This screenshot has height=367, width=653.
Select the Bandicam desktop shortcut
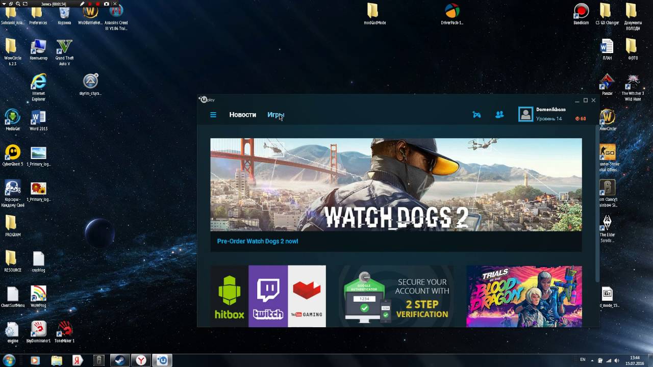coord(581,14)
